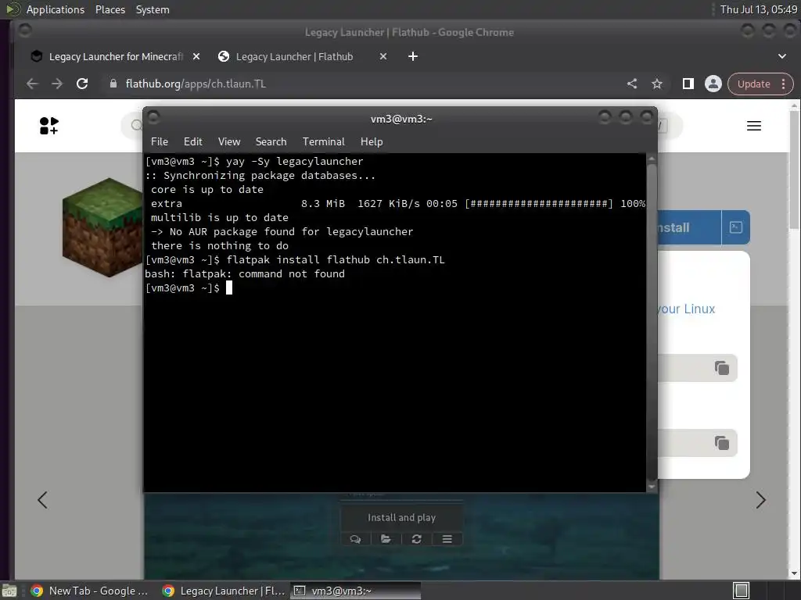Image resolution: width=801 pixels, height=600 pixels.
Task: Open the terminal-icon install instructions dropdown
Action: click(x=735, y=227)
